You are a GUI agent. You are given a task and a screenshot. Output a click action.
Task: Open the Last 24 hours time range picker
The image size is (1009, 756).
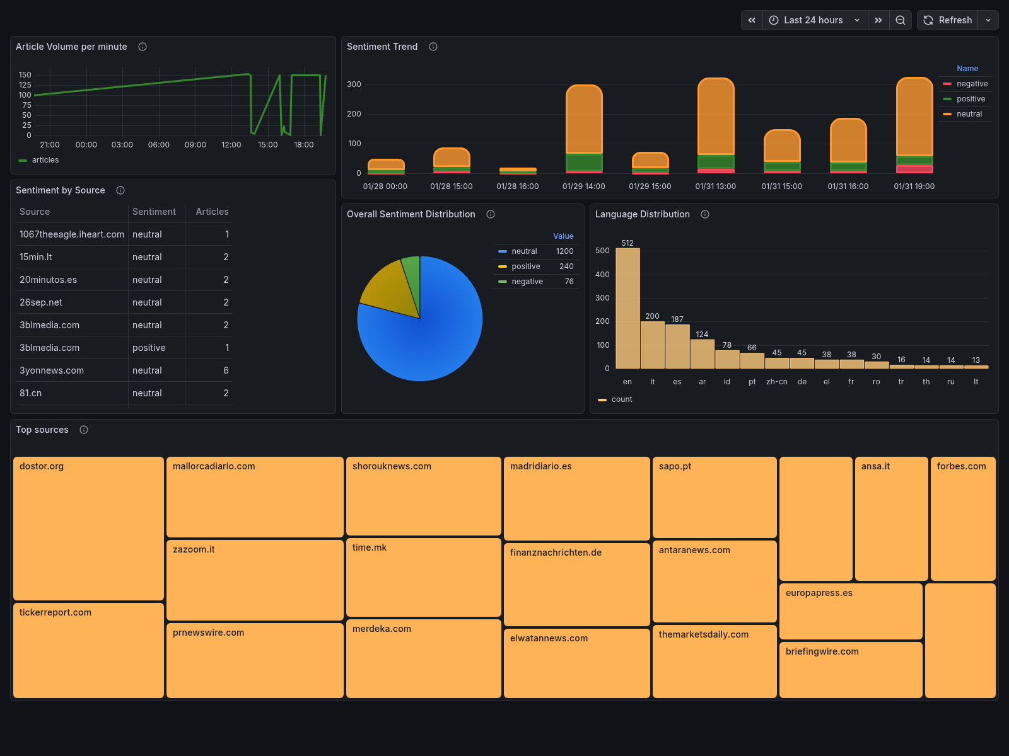pos(814,20)
